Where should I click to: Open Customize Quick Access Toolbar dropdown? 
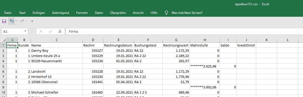click(x=32, y=21)
